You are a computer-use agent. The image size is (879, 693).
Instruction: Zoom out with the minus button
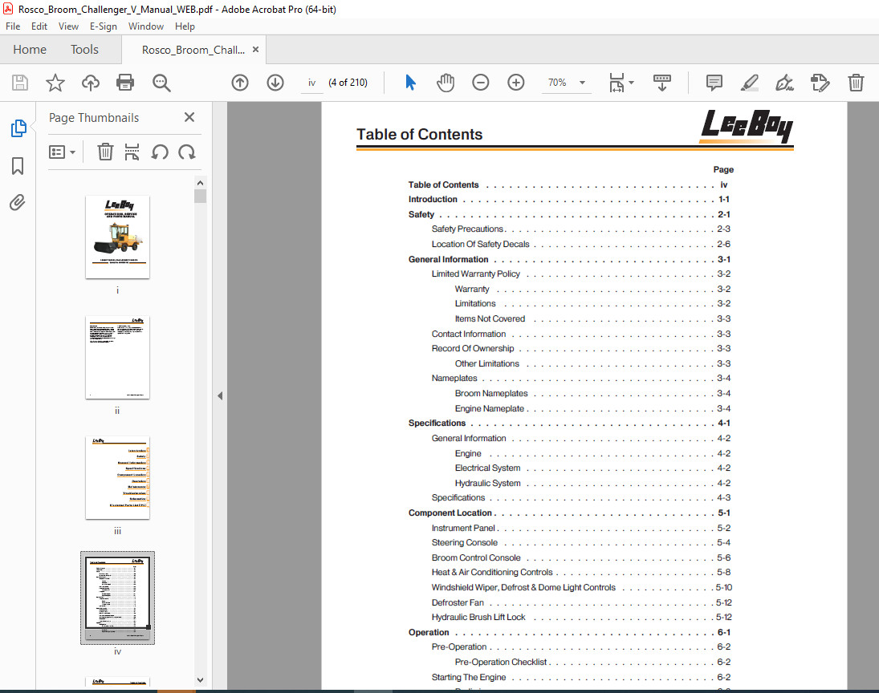(480, 83)
